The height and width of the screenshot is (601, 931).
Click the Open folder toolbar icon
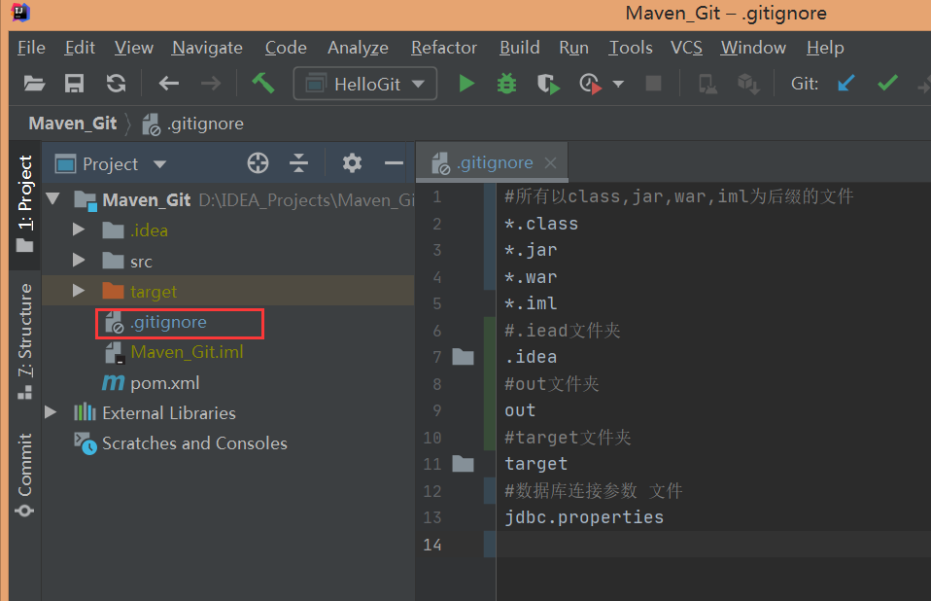coord(34,84)
